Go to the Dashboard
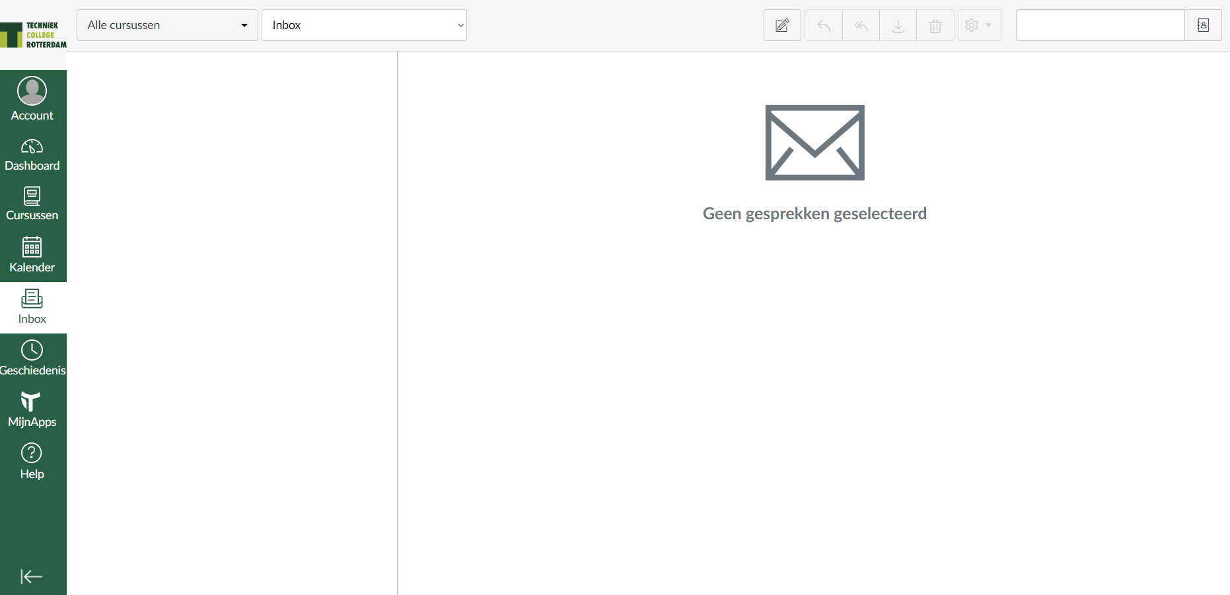Screen dimensions: 1230x595 [x=32, y=155]
